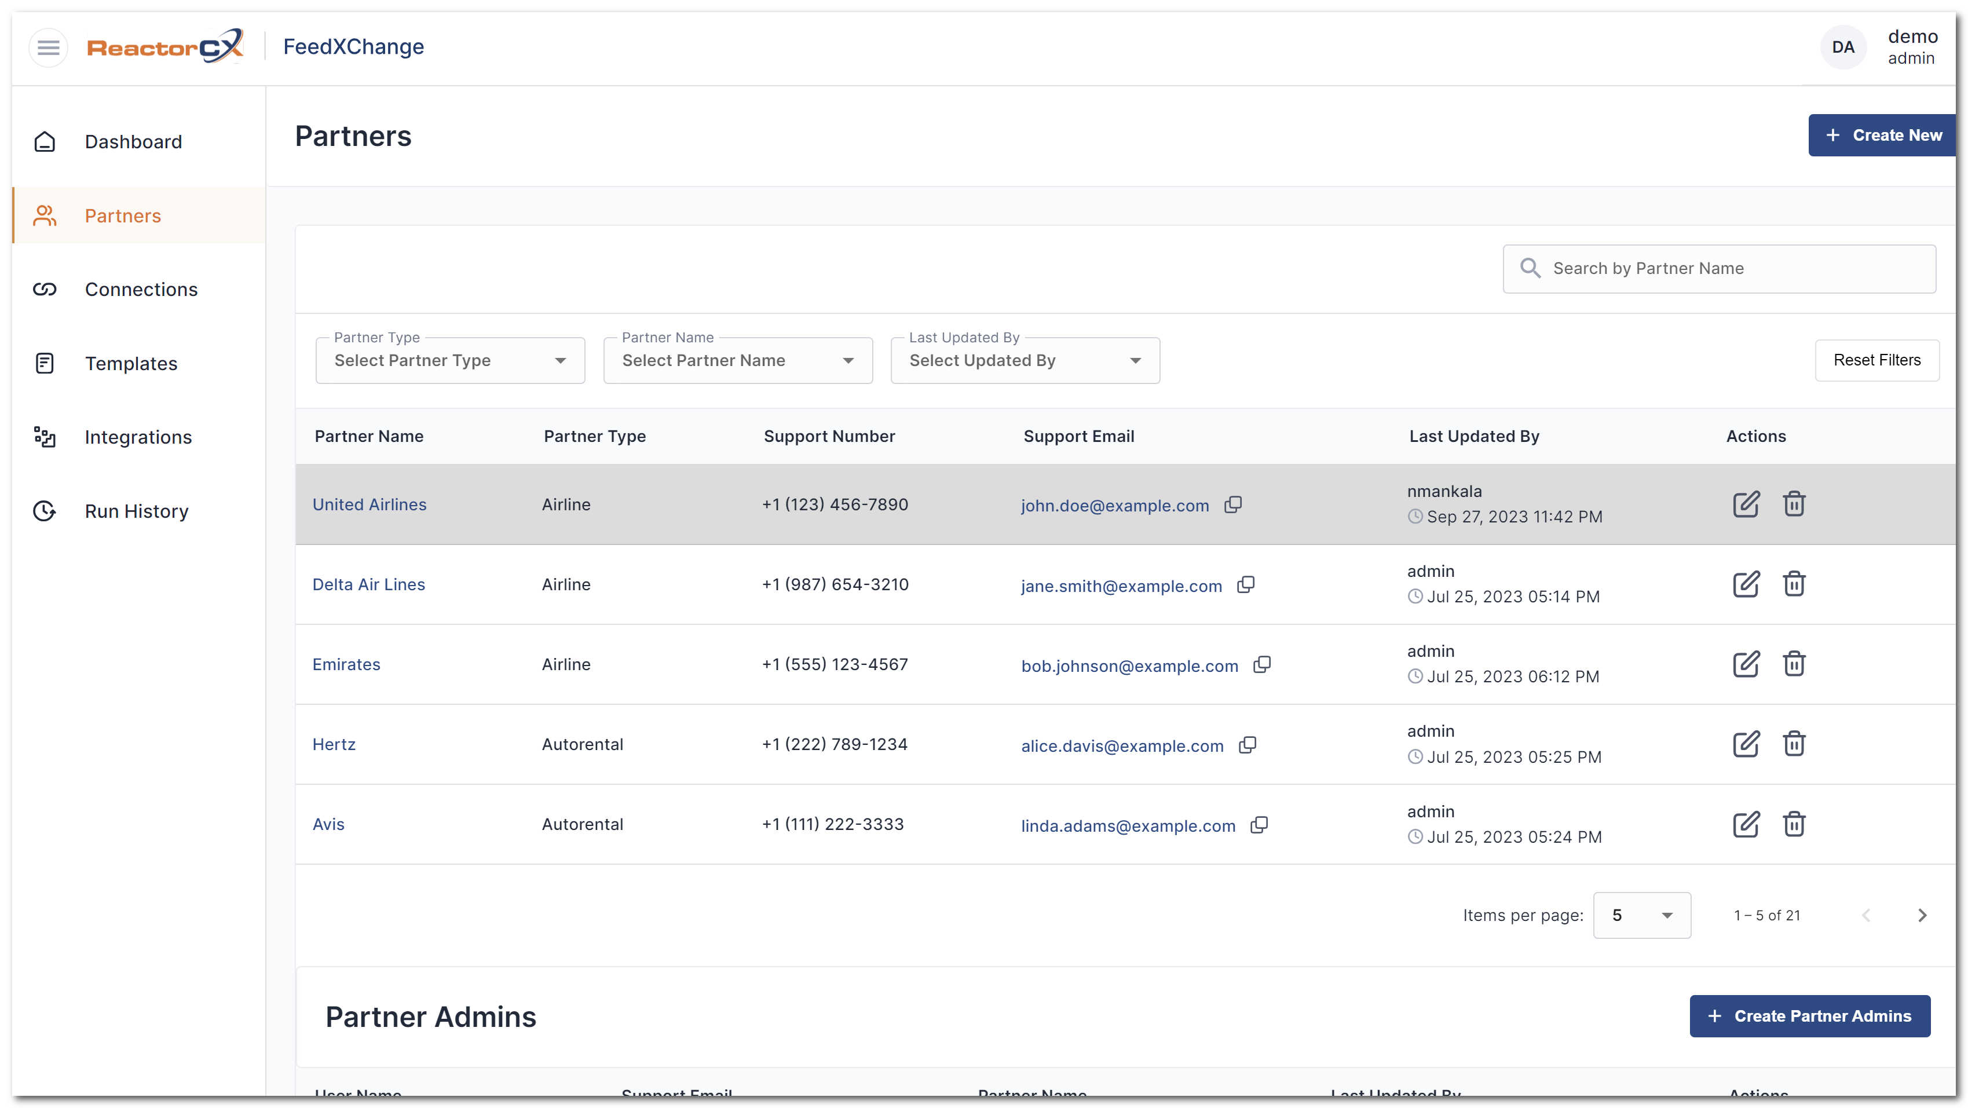
Task: Edit the Avis partner
Action: (1746, 825)
